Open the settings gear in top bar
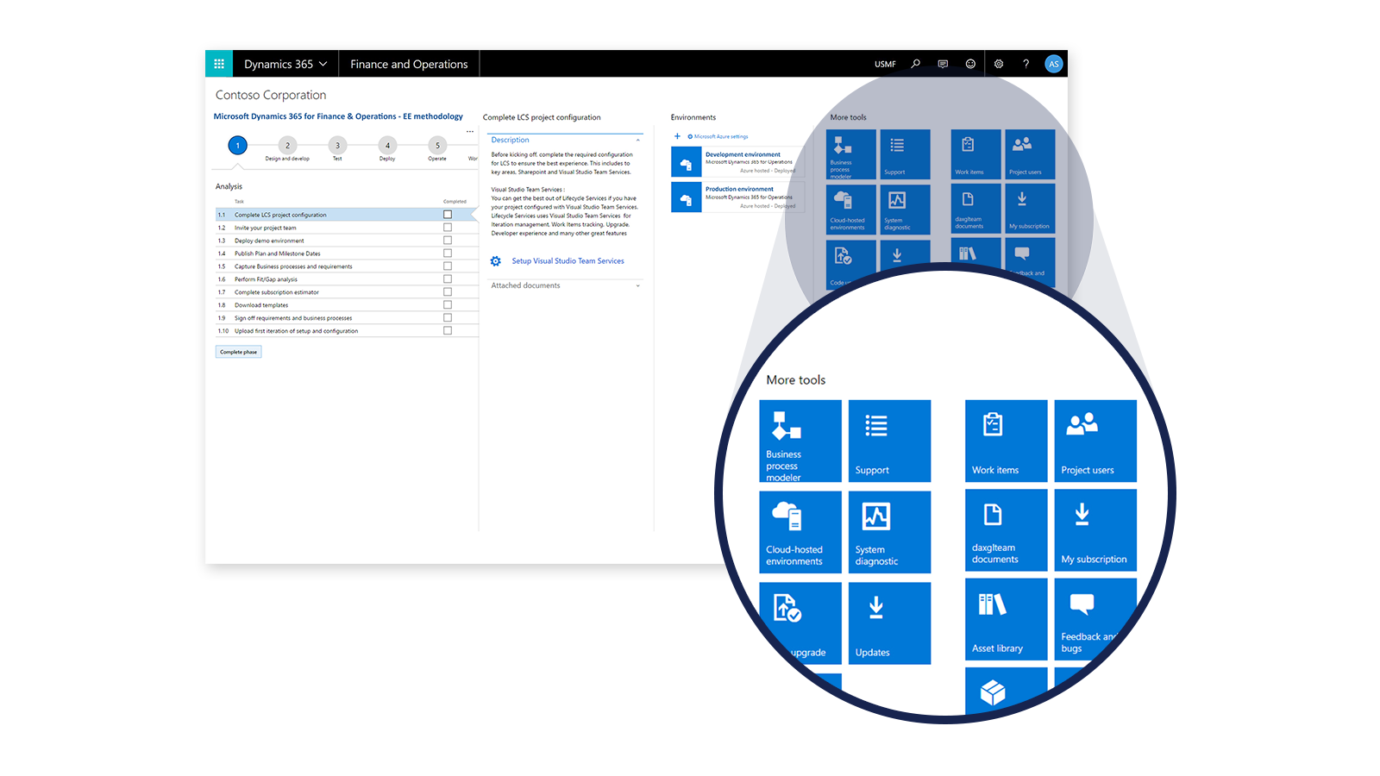1380x776 pixels. pos(999,64)
